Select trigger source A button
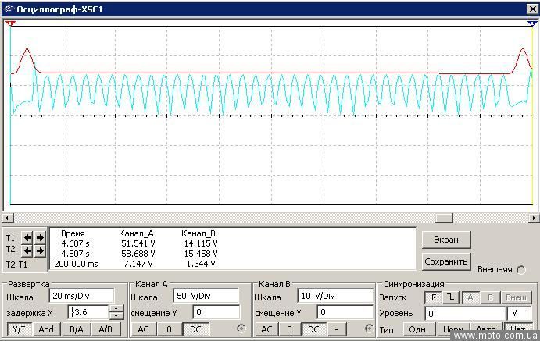This screenshot has width=540, height=341. [x=470, y=297]
